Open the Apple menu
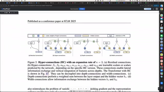The image size is (164, 92). [x=2, y=1]
